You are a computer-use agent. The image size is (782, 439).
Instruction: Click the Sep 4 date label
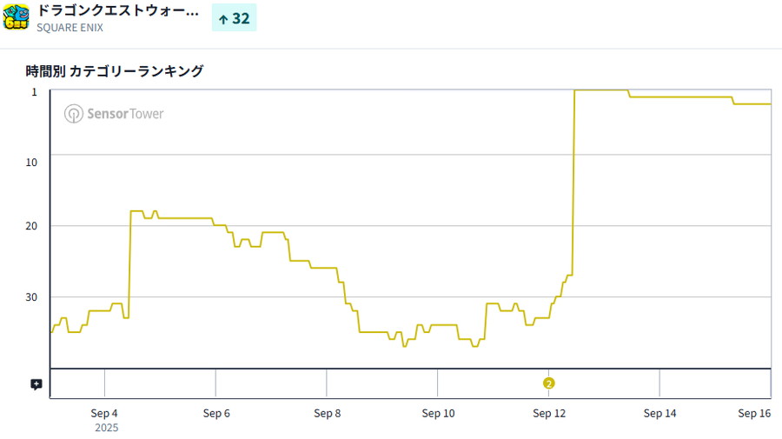[x=104, y=413]
